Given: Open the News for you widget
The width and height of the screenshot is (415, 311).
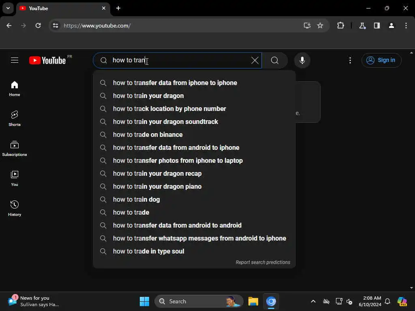Looking at the screenshot, I should 33,301.
